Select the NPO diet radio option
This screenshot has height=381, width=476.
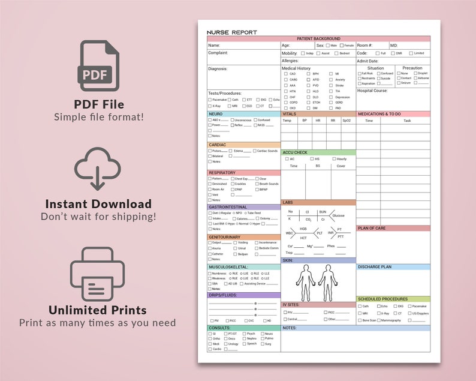pyautogui.click(x=234, y=213)
